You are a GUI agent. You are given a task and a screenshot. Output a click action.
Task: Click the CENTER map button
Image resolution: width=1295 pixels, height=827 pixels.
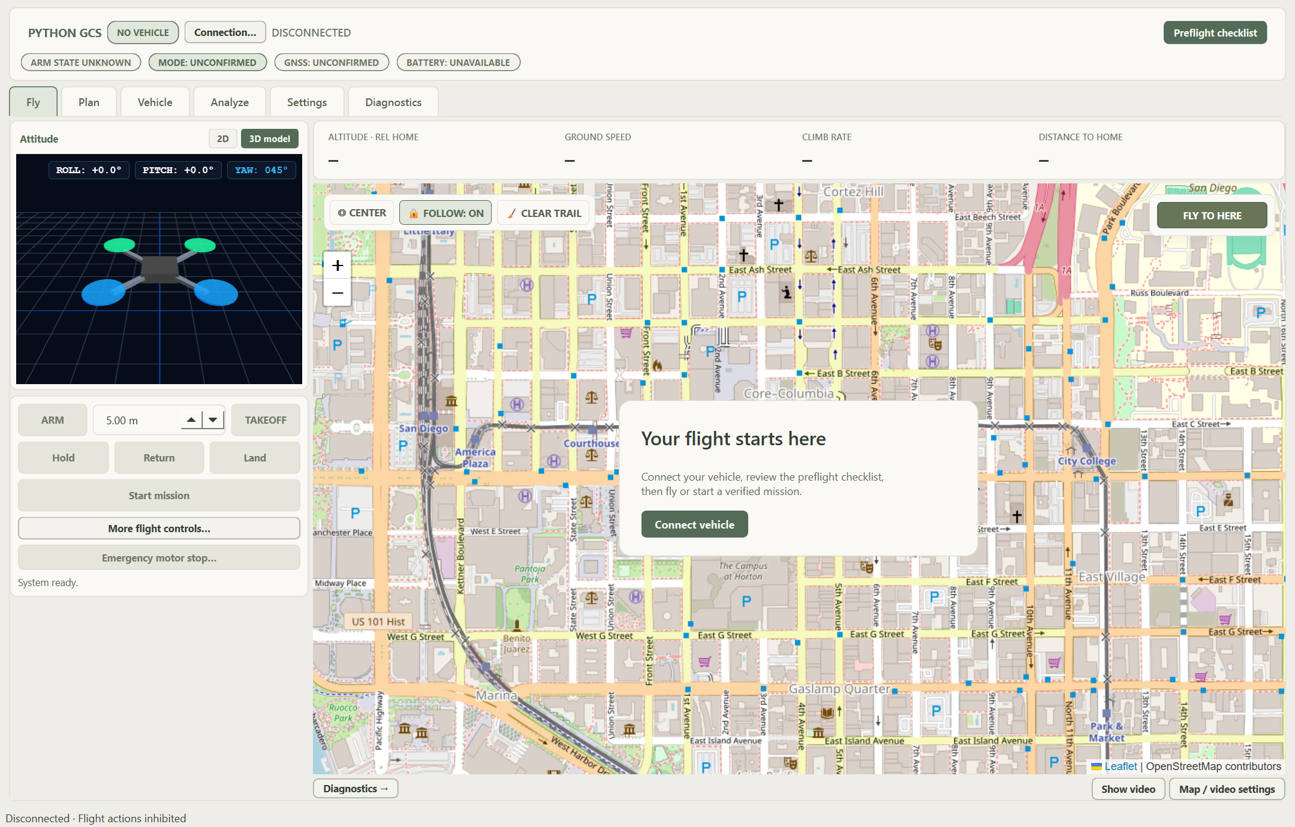(362, 213)
